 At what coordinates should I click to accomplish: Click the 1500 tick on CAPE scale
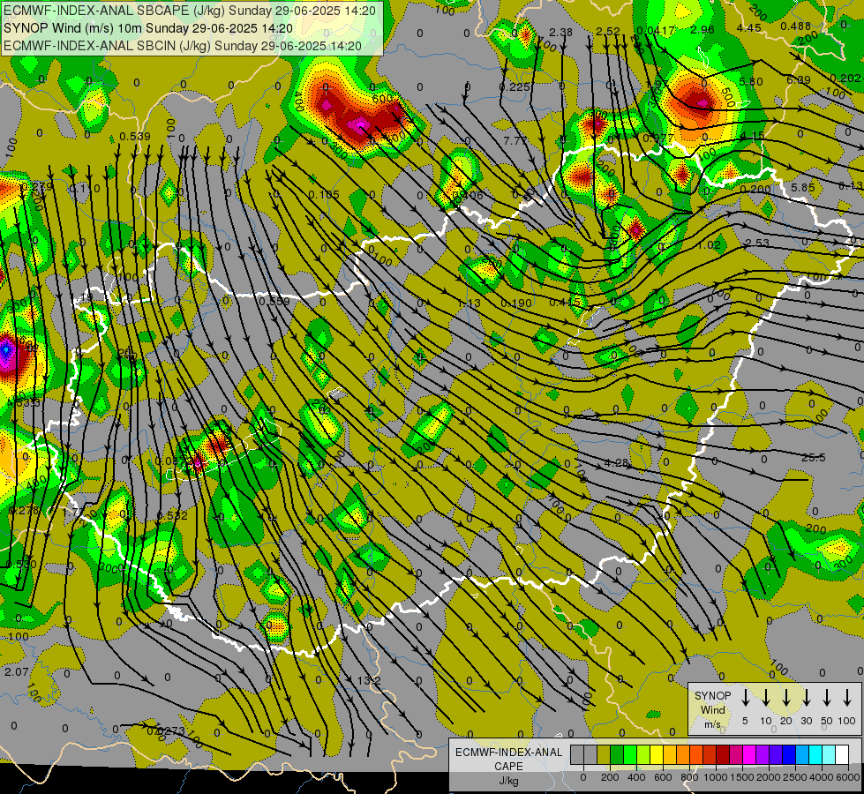tap(742, 777)
